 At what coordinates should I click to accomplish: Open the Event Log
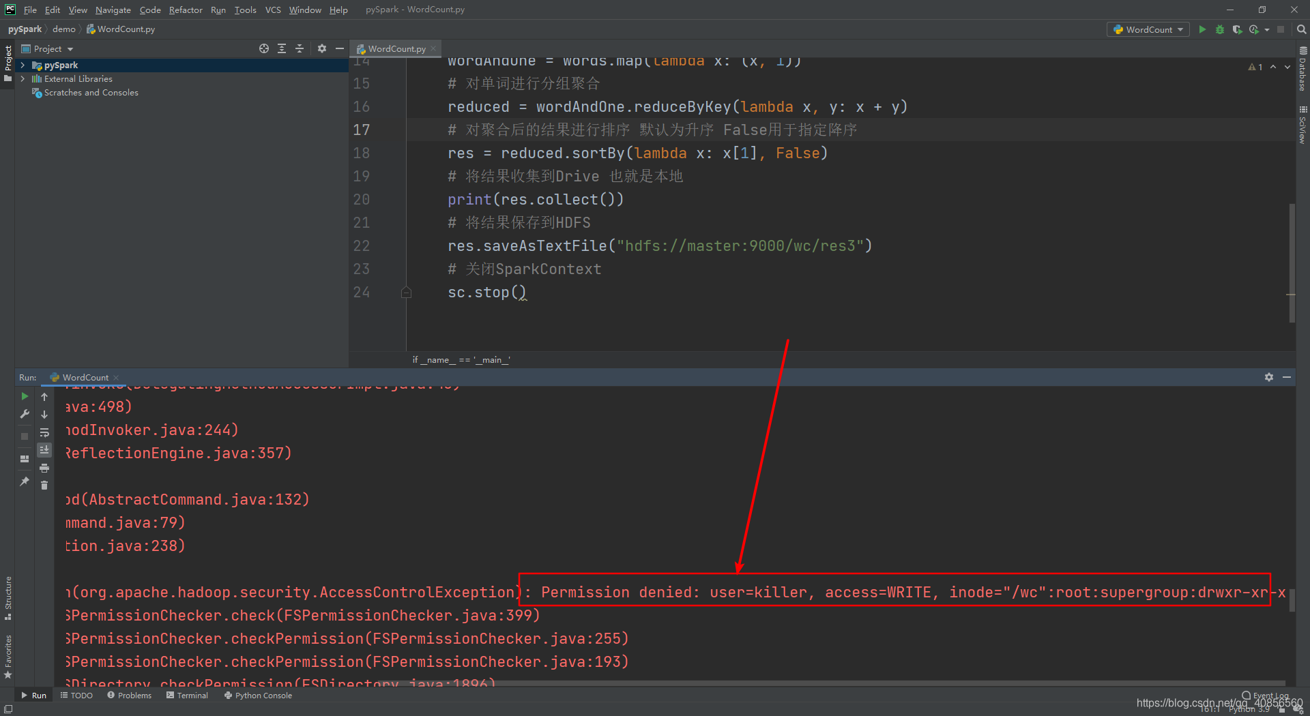click(1265, 696)
